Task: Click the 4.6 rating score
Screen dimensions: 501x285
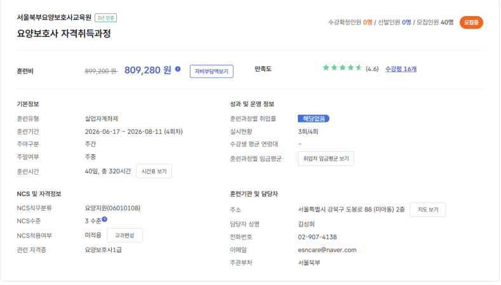Action: pyautogui.click(x=372, y=69)
